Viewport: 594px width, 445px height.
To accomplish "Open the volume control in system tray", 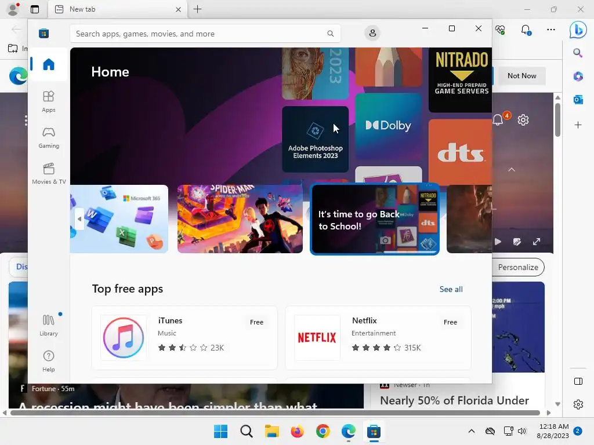I will tap(522, 431).
